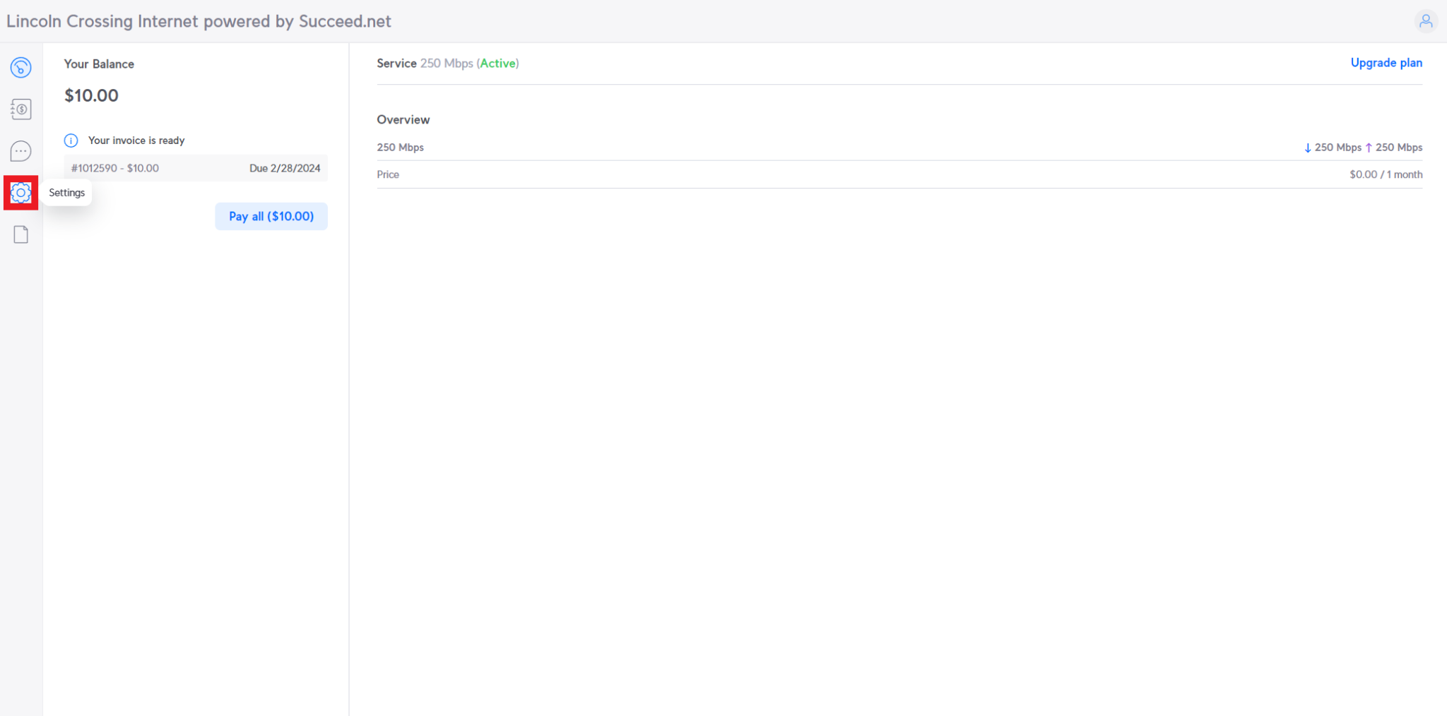Open the billing invoices book icon
1447x716 pixels.
tap(20, 109)
